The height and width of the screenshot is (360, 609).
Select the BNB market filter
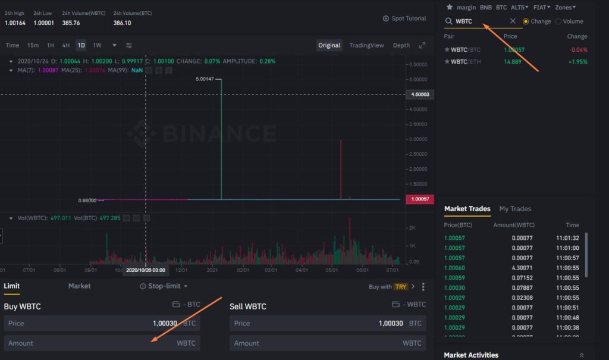point(486,7)
